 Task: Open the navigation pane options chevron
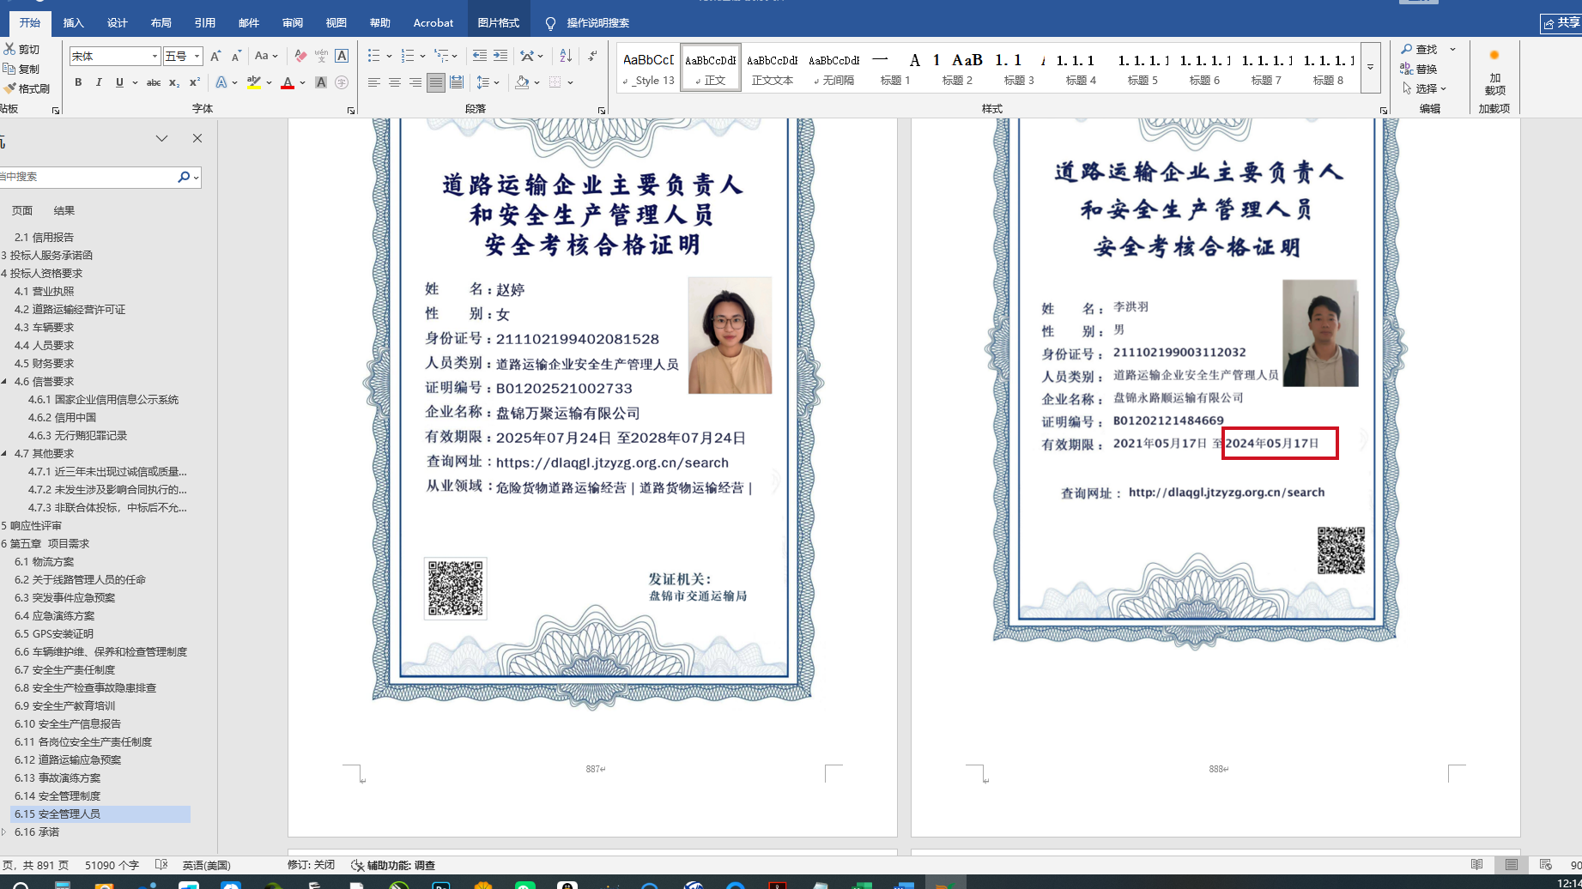161,138
